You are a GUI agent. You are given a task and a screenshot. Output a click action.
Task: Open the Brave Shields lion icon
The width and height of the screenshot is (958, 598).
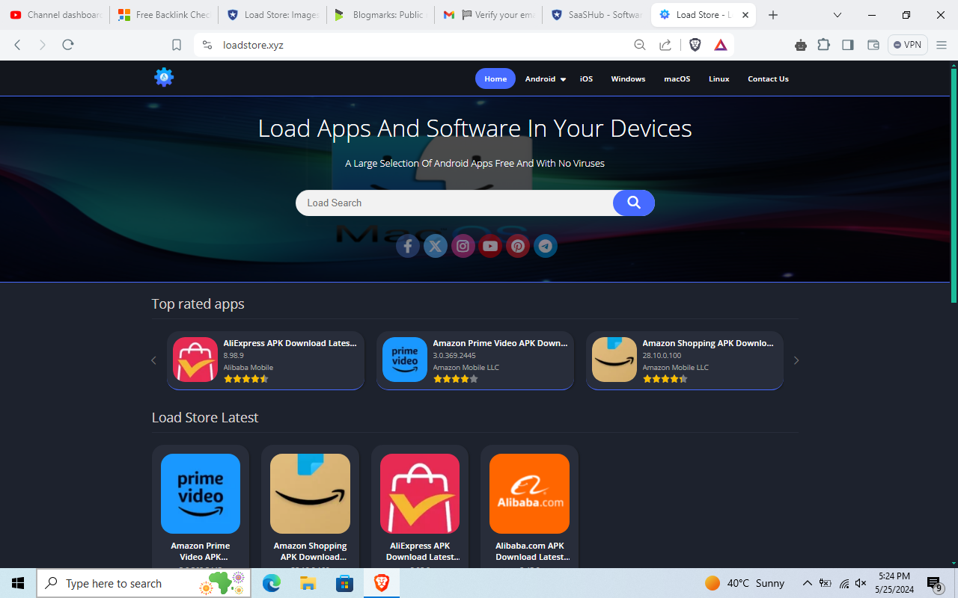[x=695, y=45]
